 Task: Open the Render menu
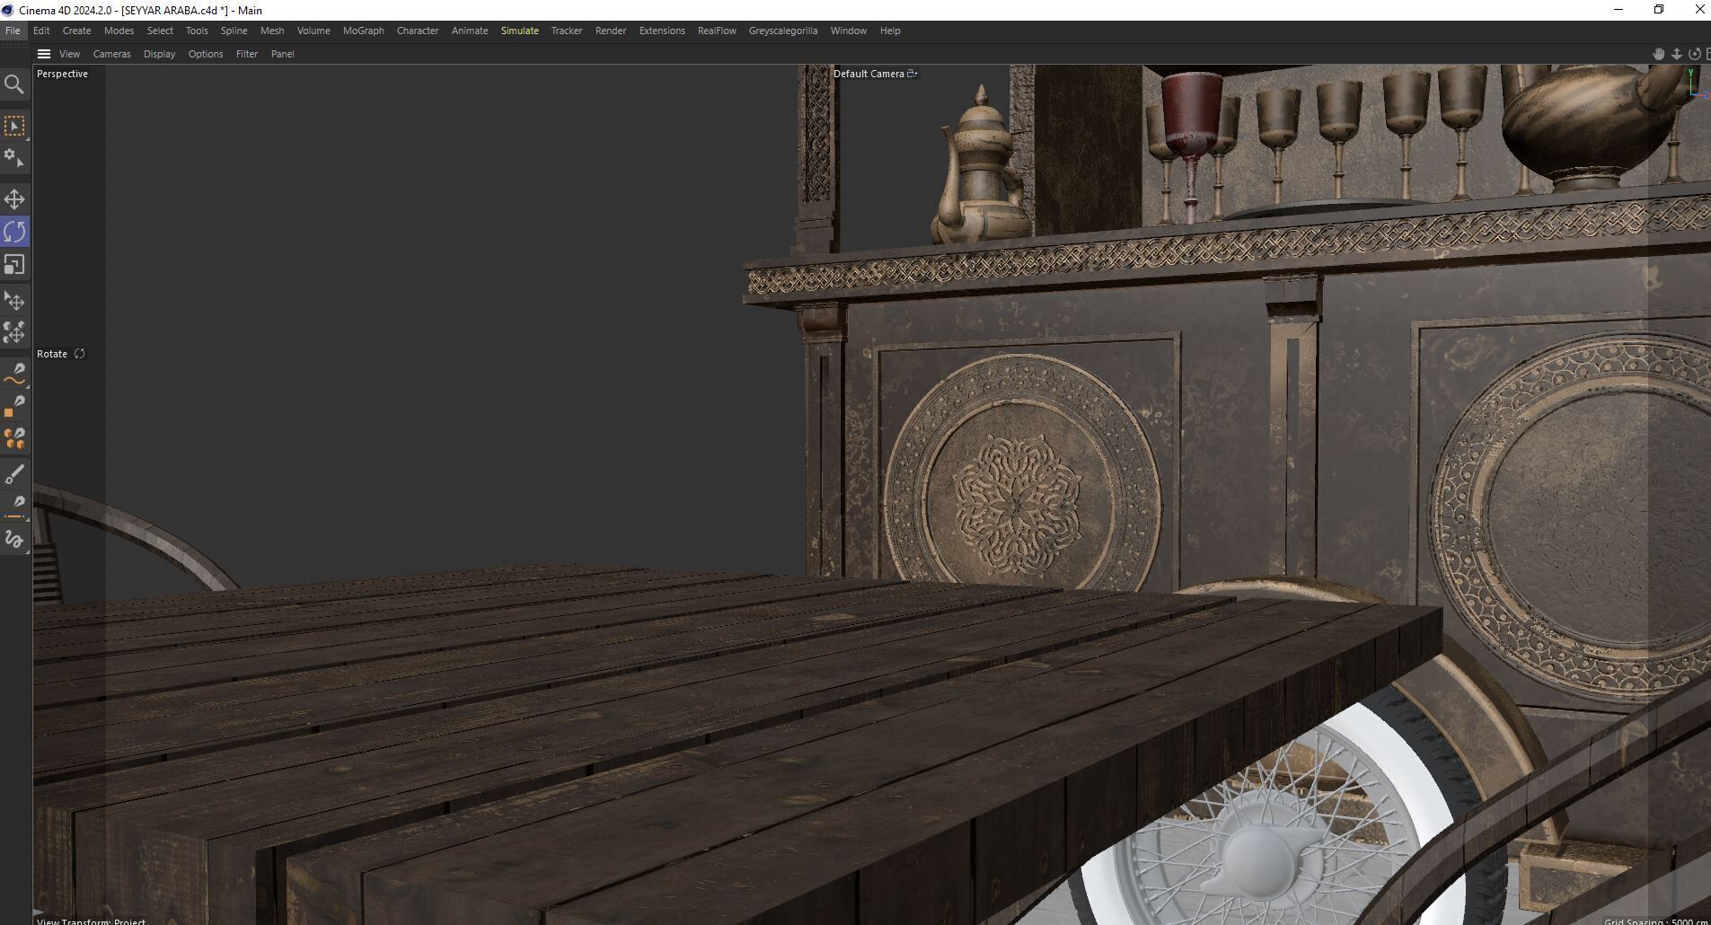click(611, 31)
